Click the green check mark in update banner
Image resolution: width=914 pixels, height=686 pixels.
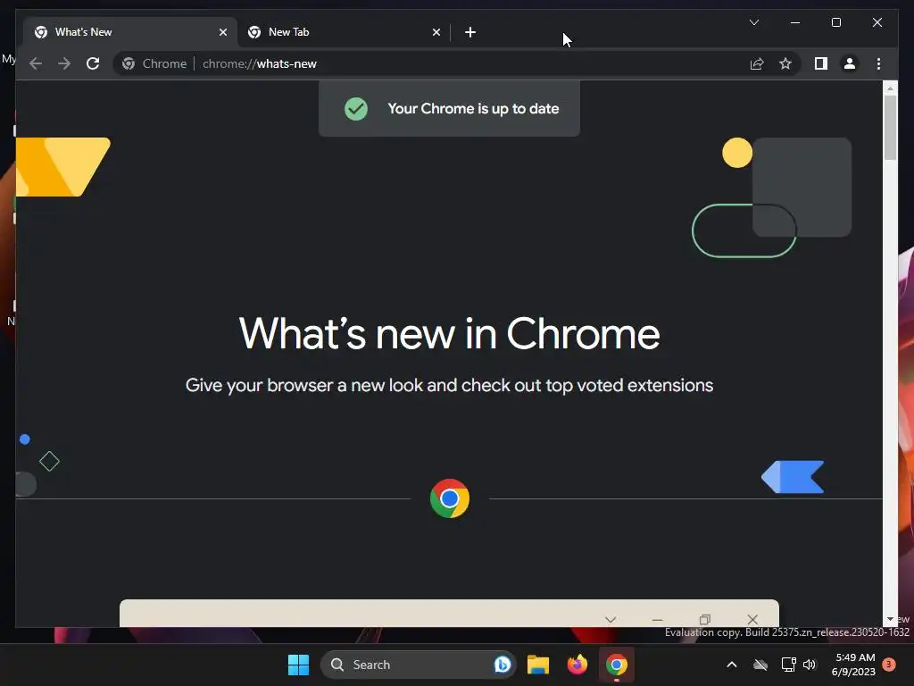[x=355, y=108]
